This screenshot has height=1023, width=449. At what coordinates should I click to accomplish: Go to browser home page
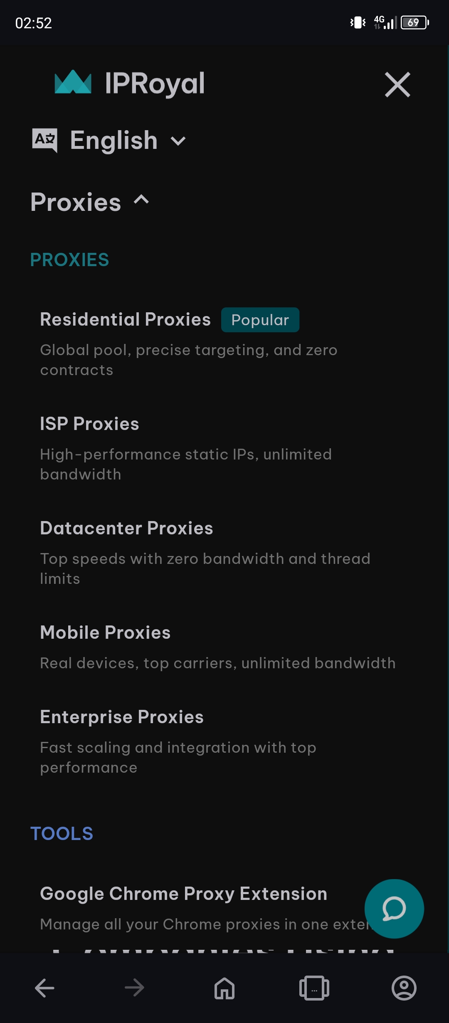[x=224, y=988]
